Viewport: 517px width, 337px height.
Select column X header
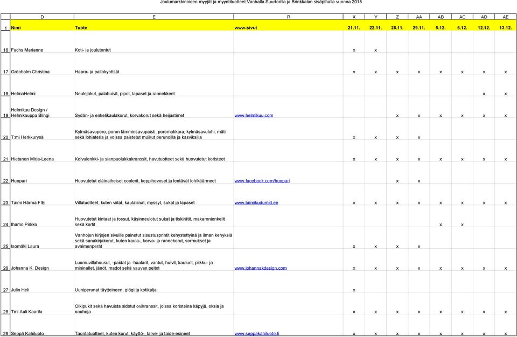(x=354, y=17)
